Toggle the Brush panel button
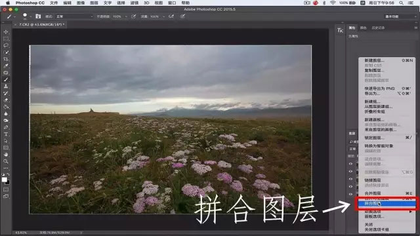 point(38,16)
